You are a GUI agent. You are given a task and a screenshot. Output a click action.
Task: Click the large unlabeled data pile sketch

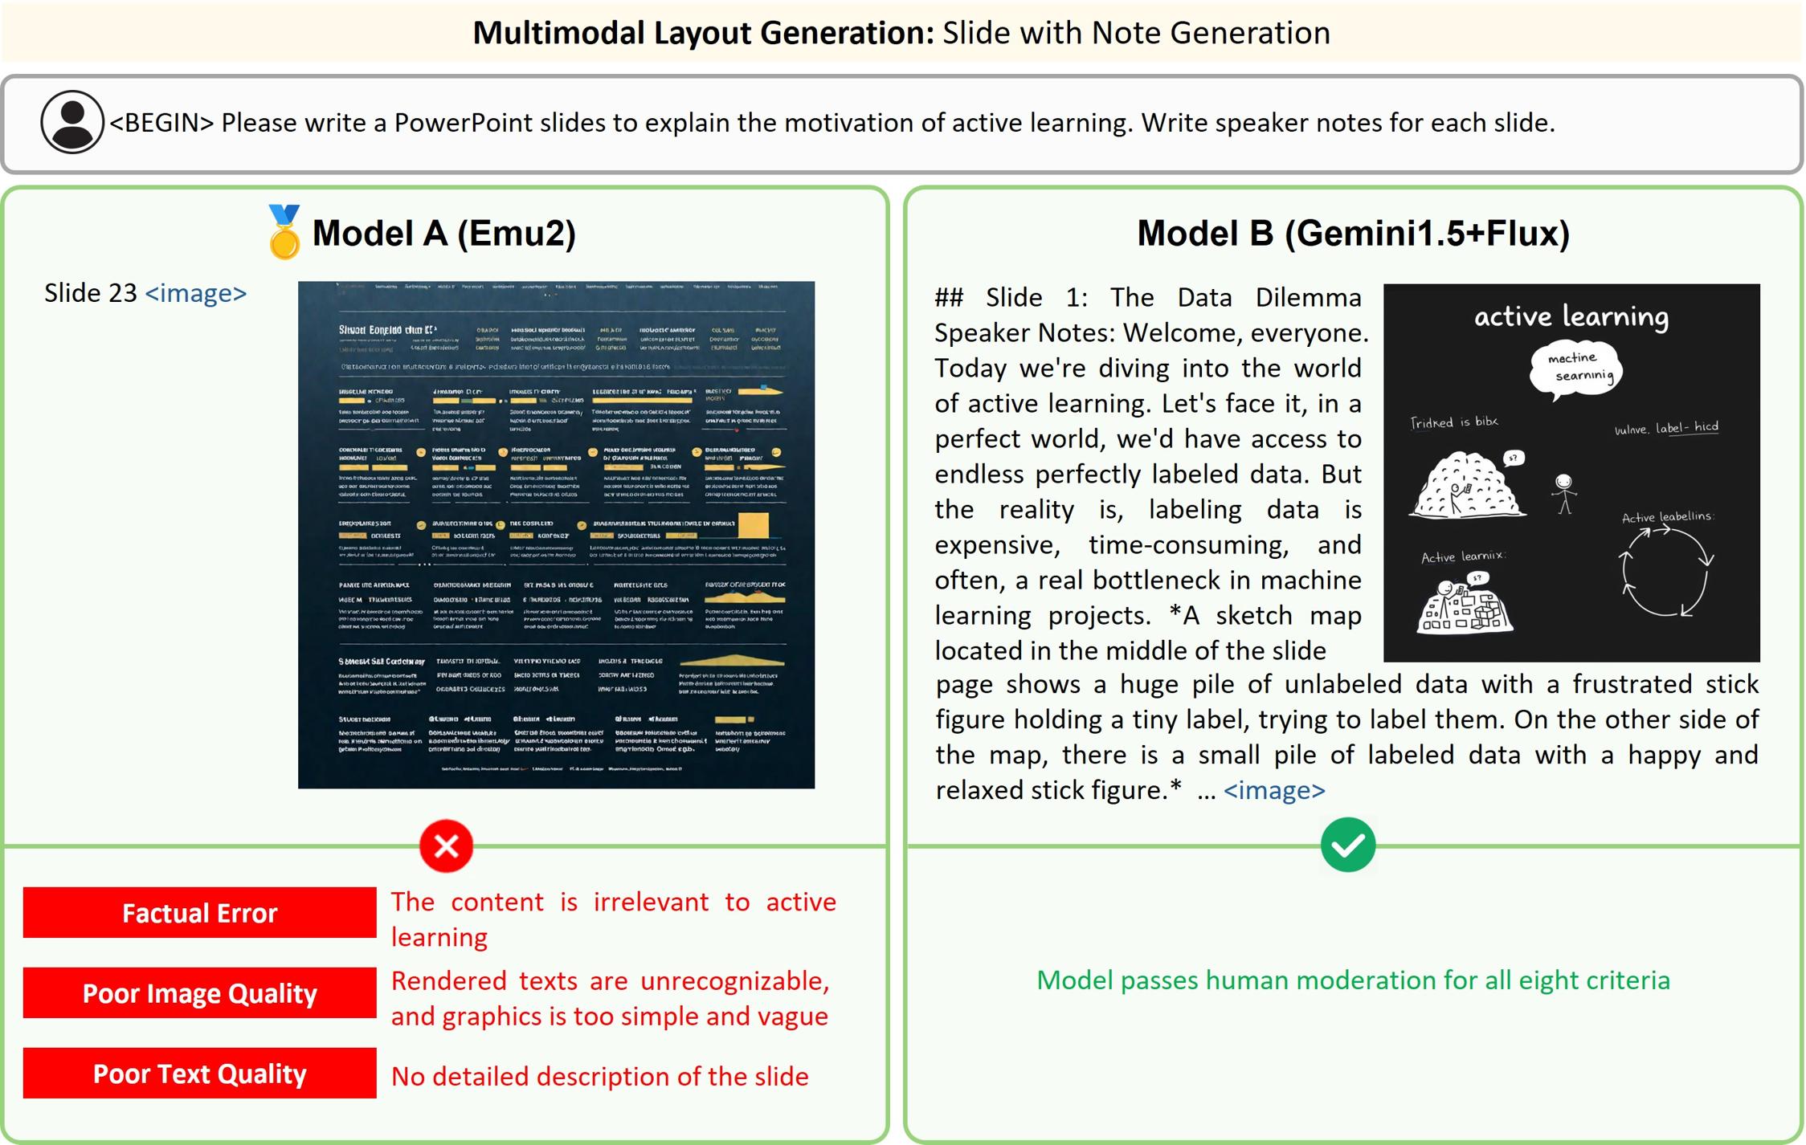pyautogui.click(x=1466, y=484)
